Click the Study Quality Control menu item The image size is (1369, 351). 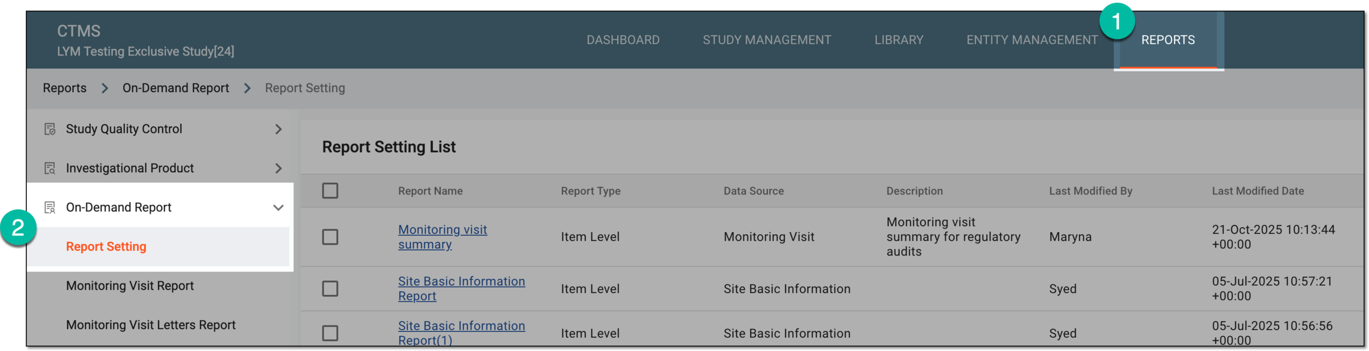coord(124,129)
